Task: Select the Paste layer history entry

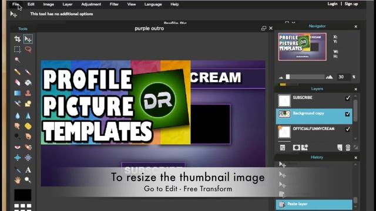Action: point(314,205)
